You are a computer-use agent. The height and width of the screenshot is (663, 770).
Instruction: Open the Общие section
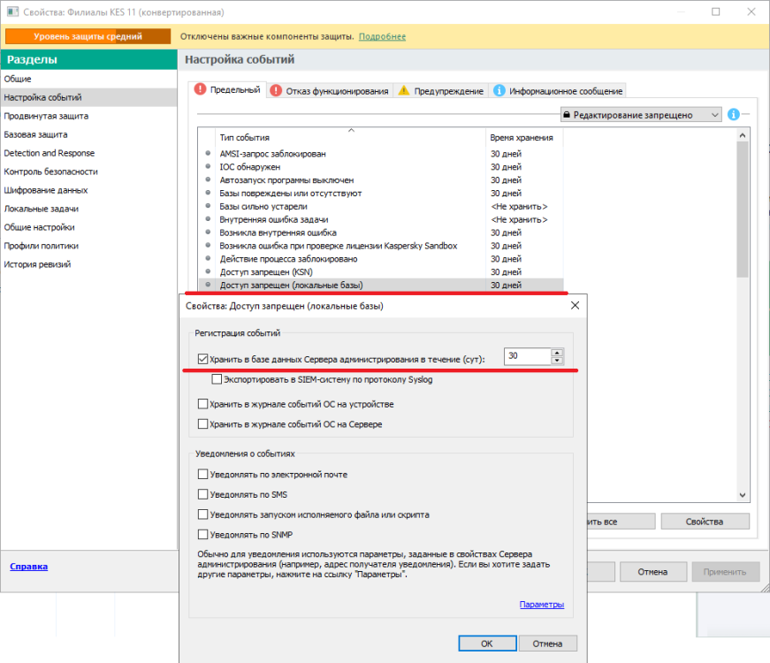tap(88, 79)
